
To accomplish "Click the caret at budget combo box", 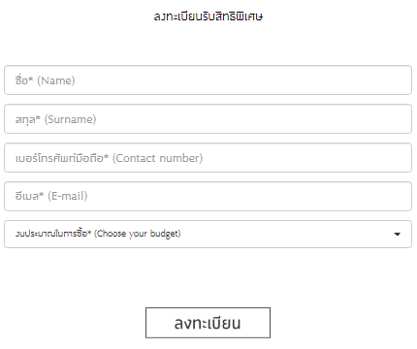I will click(x=398, y=235).
